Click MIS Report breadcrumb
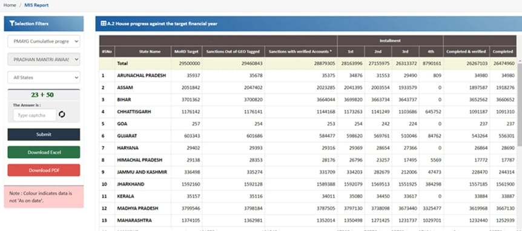Viewport: 522px width, 231px height. 36,5
